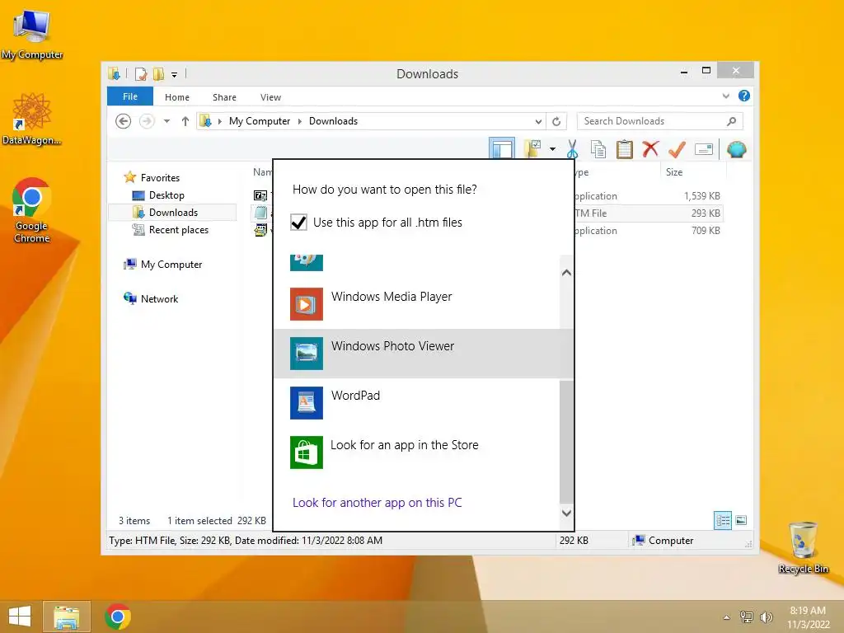Open Explorer help question mark

744,96
